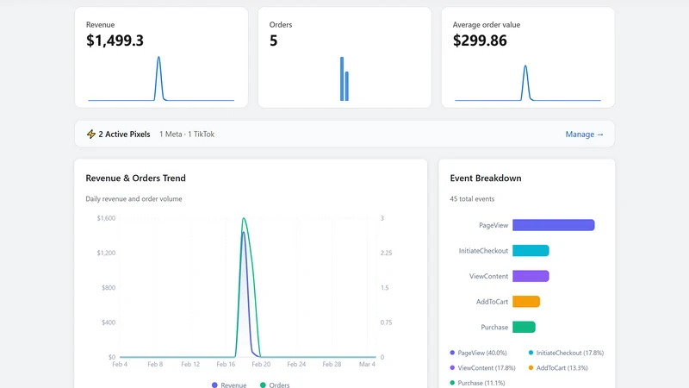Click the '1 Meta · 1 TikTok' text
689x388 pixels.
187,135
